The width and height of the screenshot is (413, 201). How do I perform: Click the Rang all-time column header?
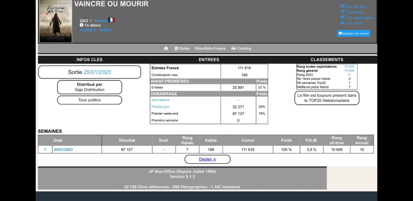point(337,140)
